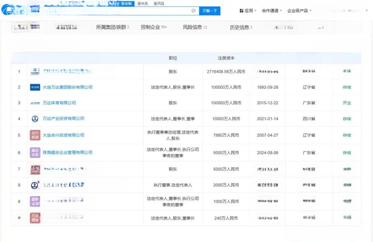Click the 10000万人民币 capital cell

point(226,119)
